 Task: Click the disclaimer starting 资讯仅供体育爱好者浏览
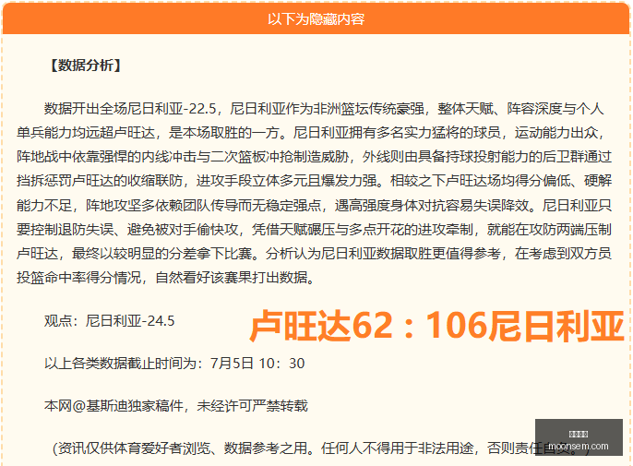[321, 448]
